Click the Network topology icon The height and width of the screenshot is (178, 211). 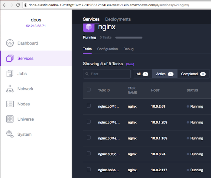(10, 89)
